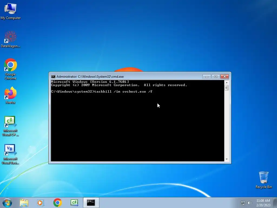Minimize the Command Prompt window
Image resolution: width=277 pixels, height=208 pixels.
pyautogui.click(x=207, y=76)
